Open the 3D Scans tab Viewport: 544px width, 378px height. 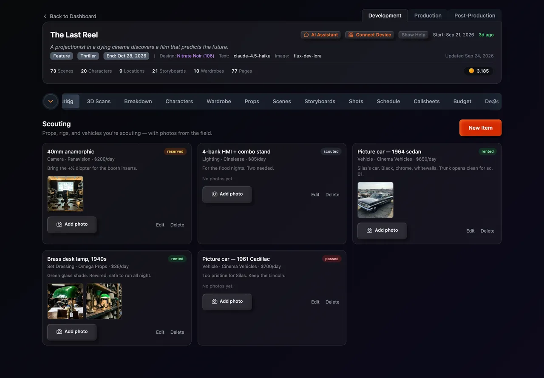click(x=99, y=101)
